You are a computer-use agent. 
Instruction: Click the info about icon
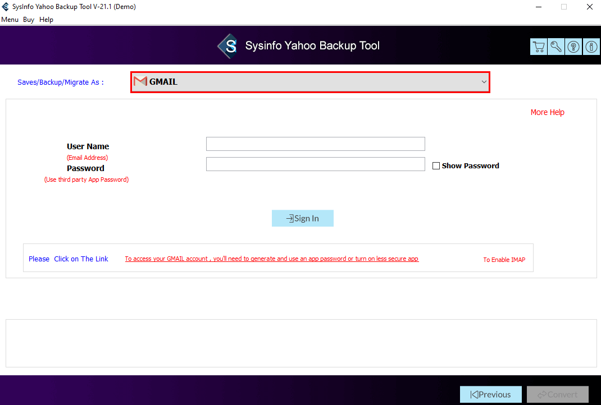pos(591,47)
